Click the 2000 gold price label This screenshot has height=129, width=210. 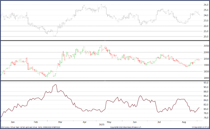206,52
